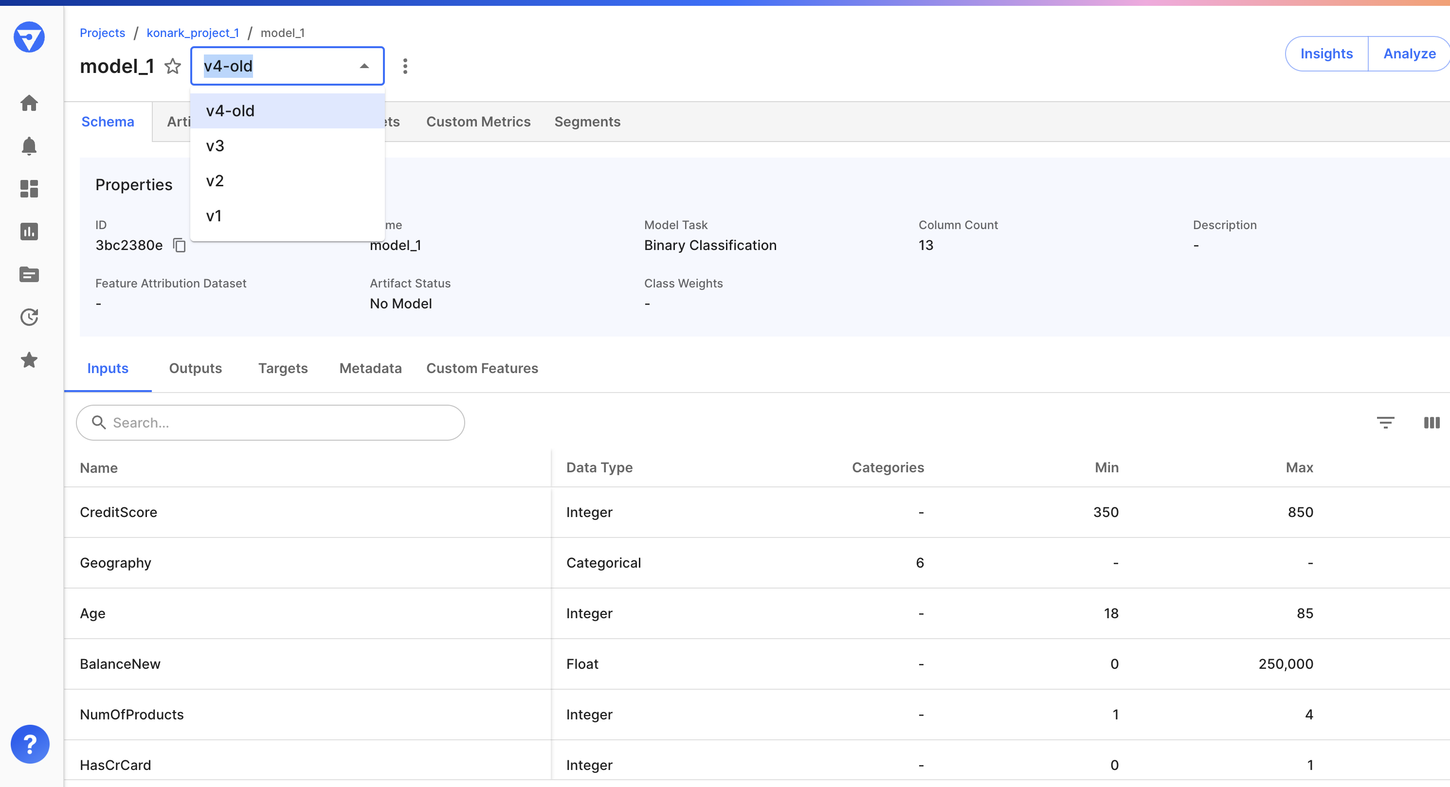This screenshot has width=1450, height=787.
Task: Select version v3 from the dropdown
Action: point(215,145)
